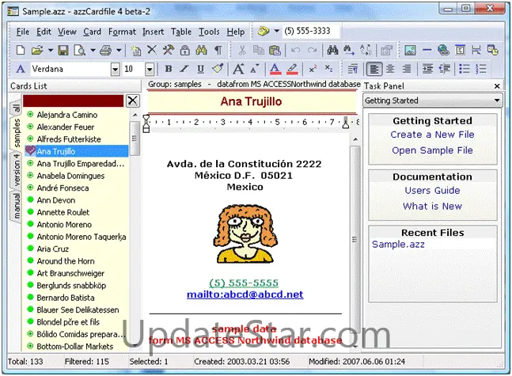
Task: Toggle subscript formatting
Action: pos(328,68)
